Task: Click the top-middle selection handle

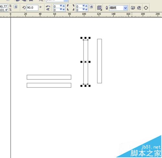Action: (86, 38)
